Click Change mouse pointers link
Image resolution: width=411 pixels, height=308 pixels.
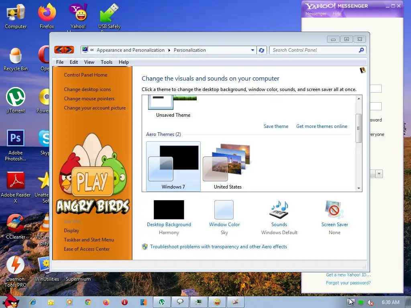(x=89, y=99)
